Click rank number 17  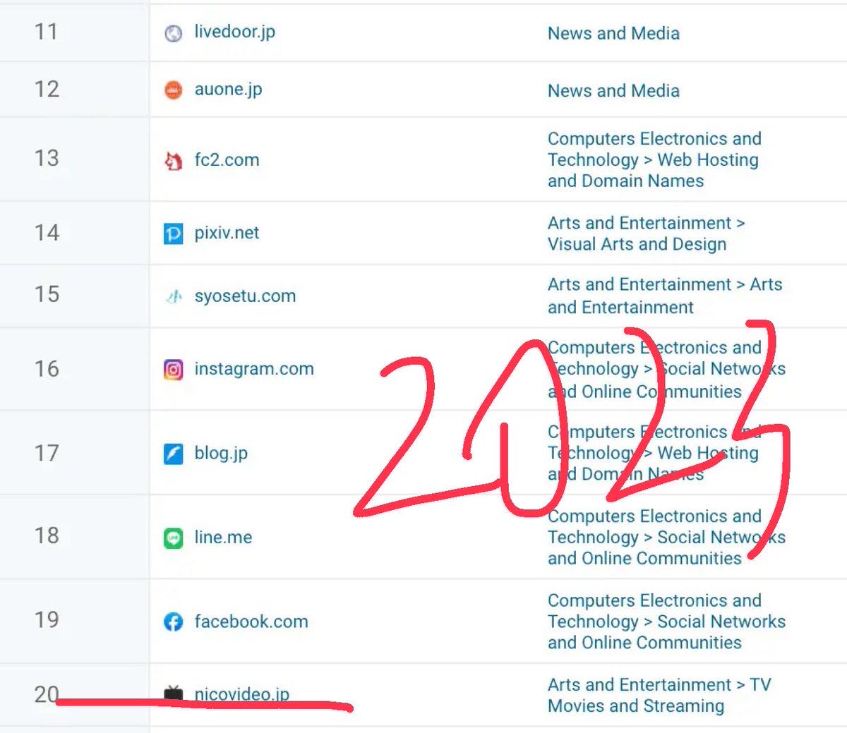tap(47, 453)
